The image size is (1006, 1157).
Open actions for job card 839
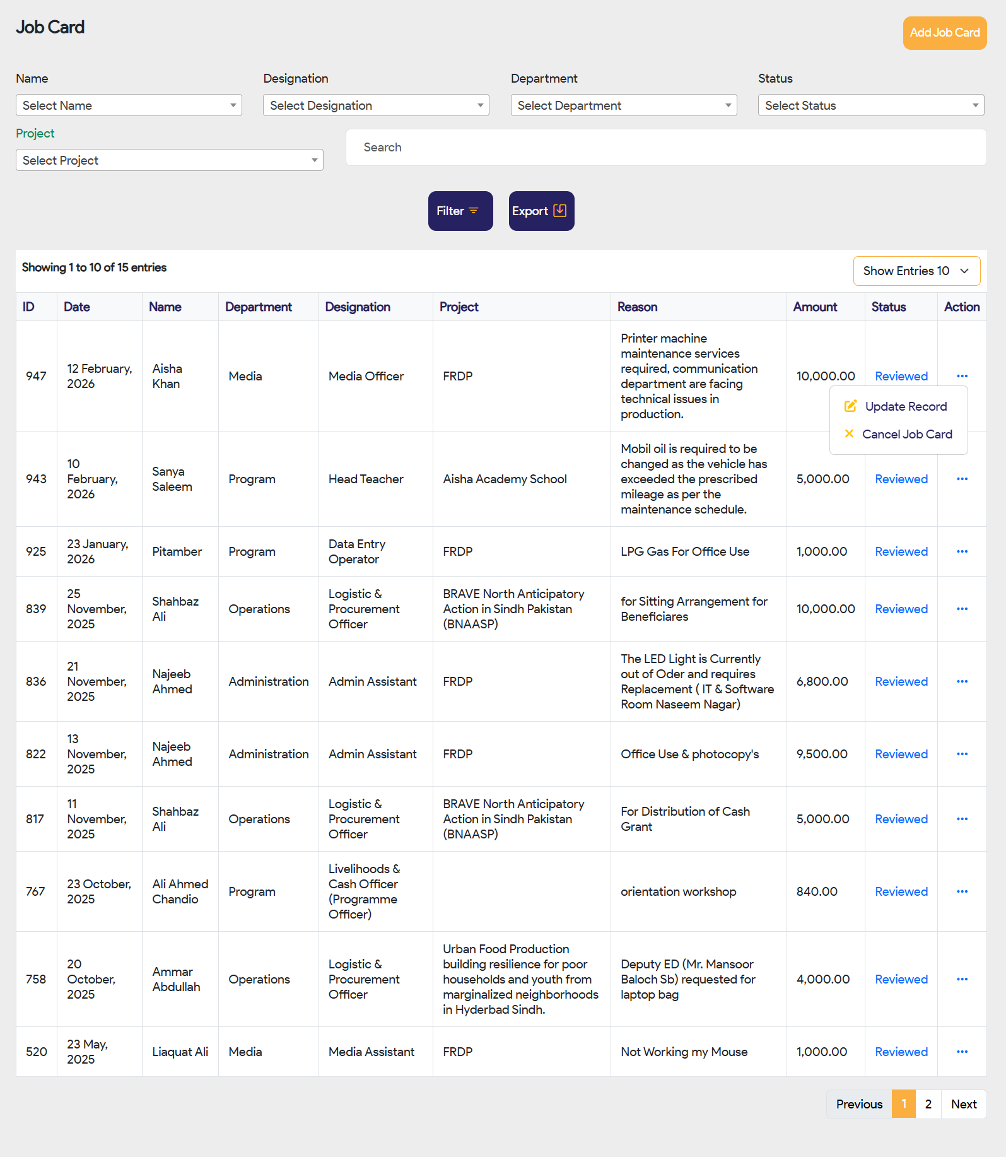[962, 609]
